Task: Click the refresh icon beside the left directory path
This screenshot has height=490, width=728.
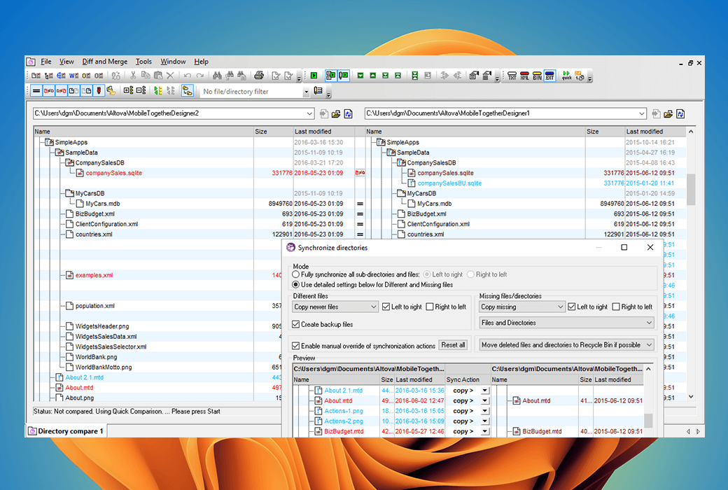Action: [348, 114]
